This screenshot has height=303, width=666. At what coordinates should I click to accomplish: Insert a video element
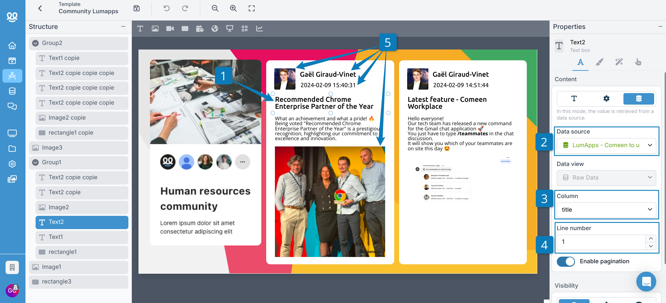coord(170,29)
